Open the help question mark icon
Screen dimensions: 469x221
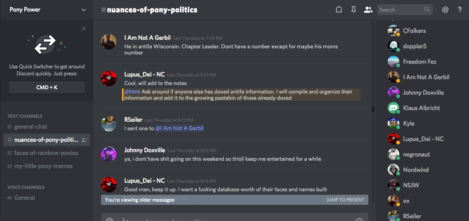pos(460,10)
